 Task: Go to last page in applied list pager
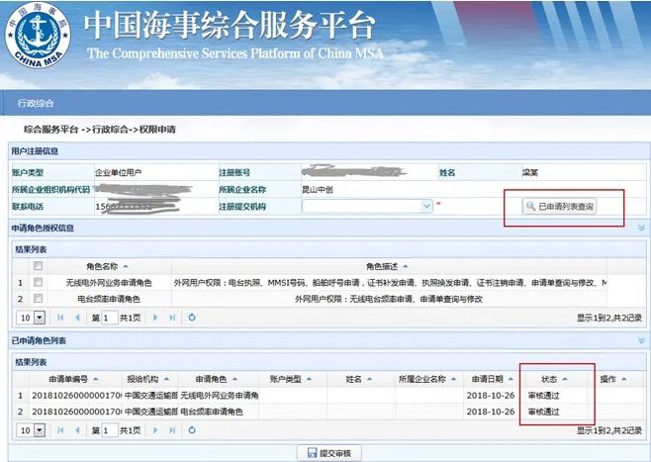click(172, 430)
